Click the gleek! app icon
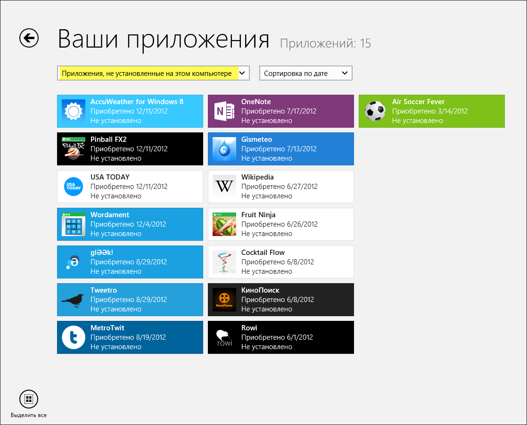Screen dimensions: 527x425 click(x=74, y=262)
